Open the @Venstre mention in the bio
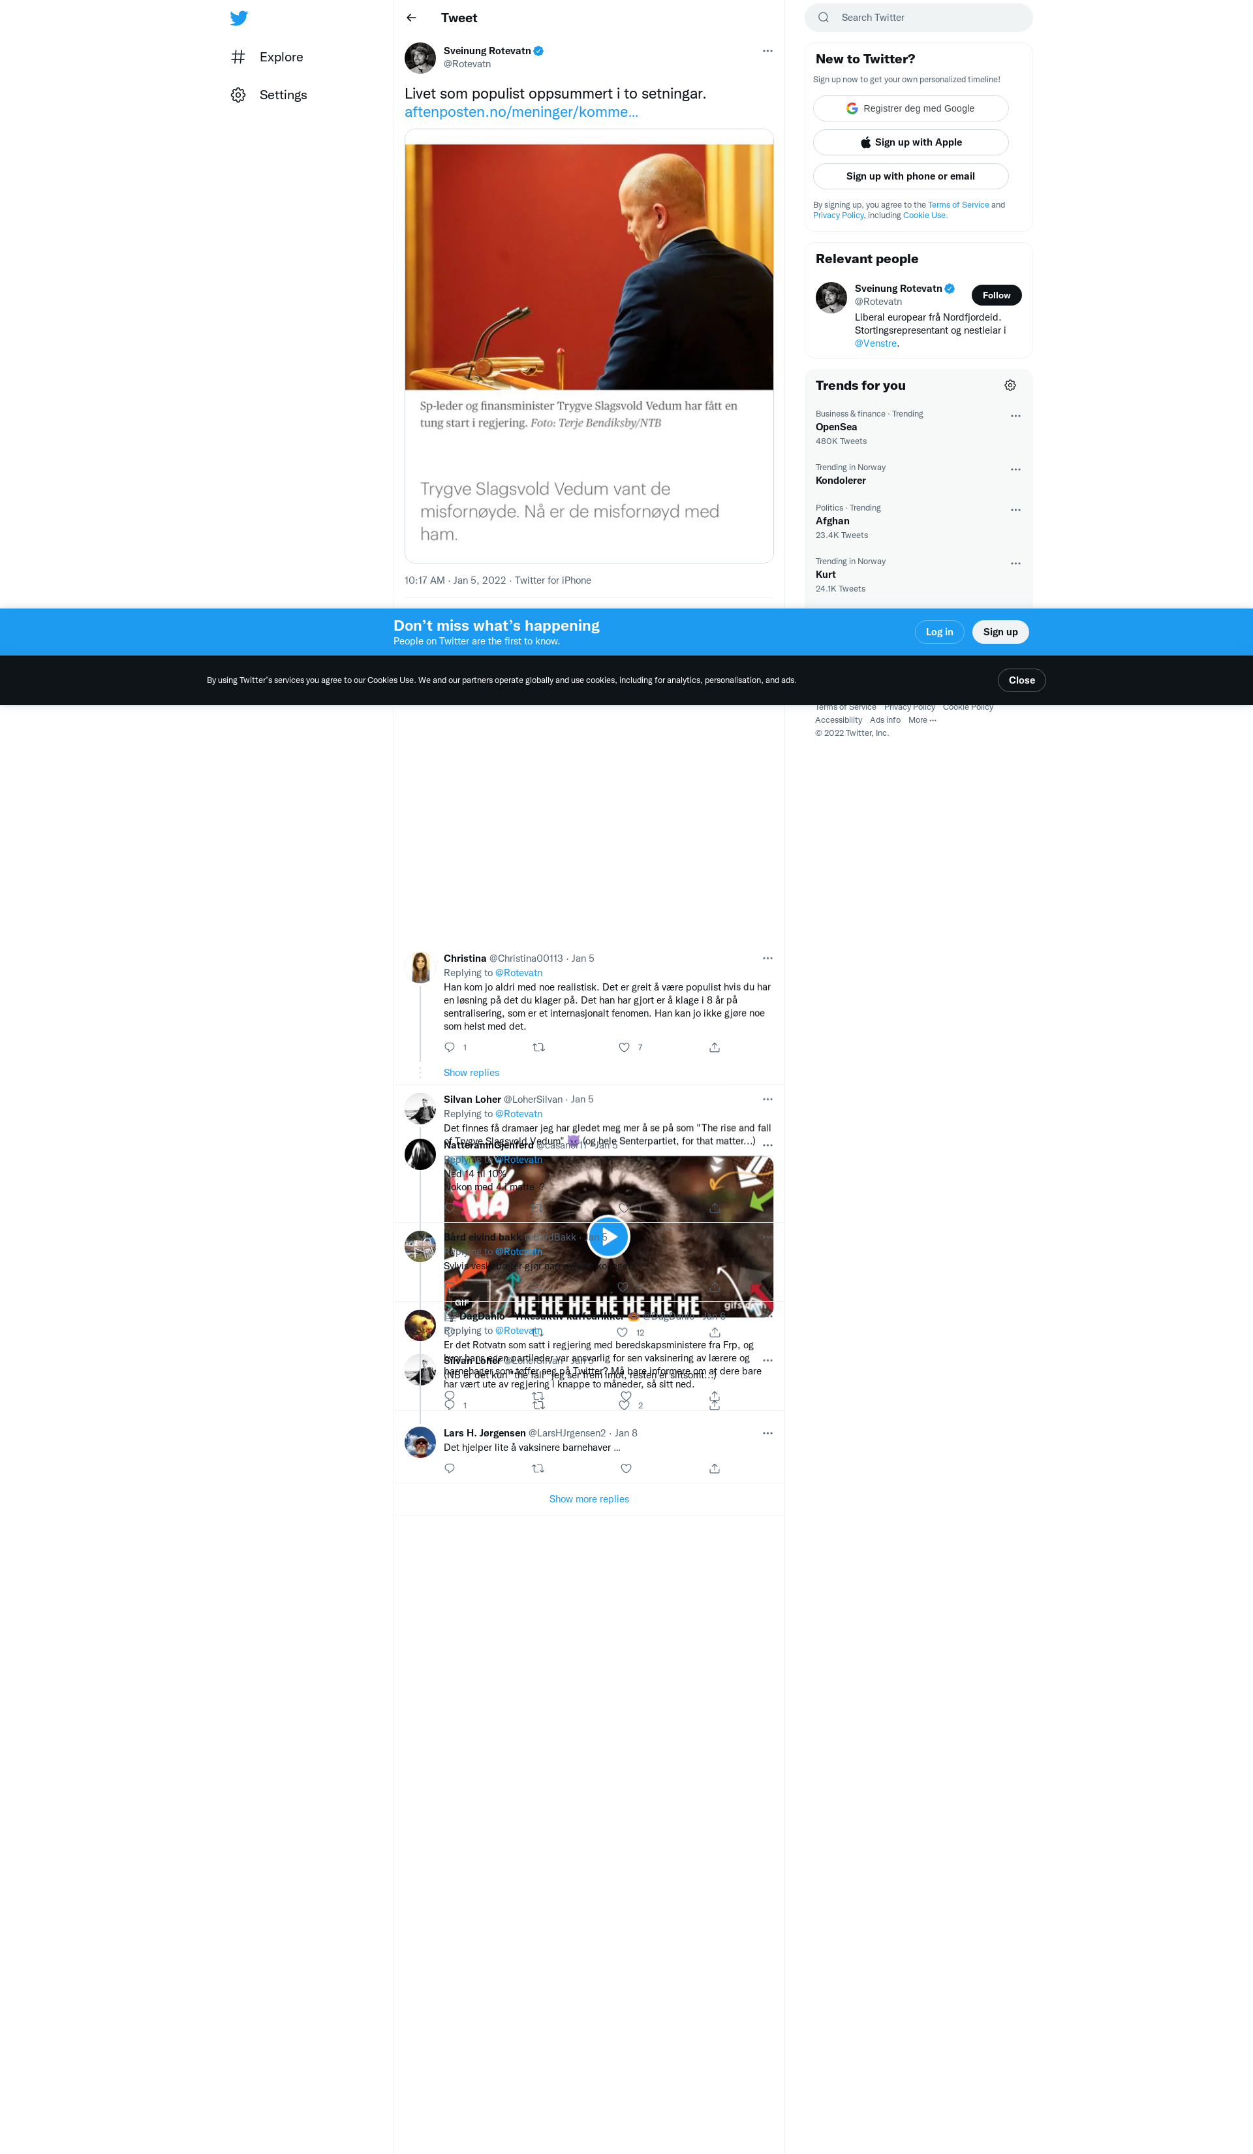1253x2154 pixels. [876, 343]
